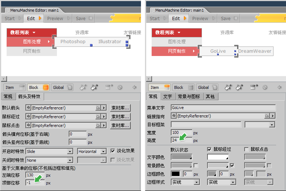
Task: Click the folder browse icon in 默认箭头 row
Action: [x=98, y=108]
